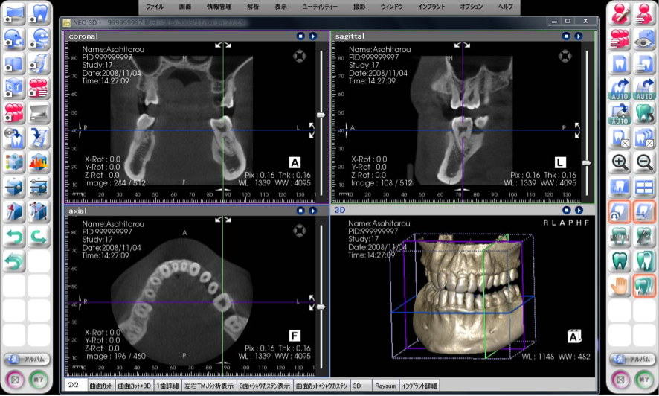The height and width of the screenshot is (396, 659).
Task: Click the pen on cube annotation icon
Action: (x=14, y=212)
